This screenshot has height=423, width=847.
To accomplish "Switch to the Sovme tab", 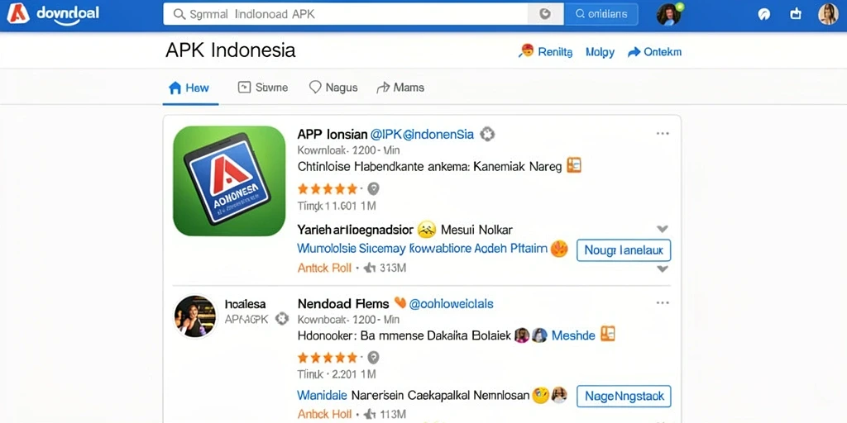I will pyautogui.click(x=263, y=88).
